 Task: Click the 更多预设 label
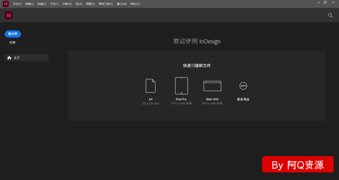pyautogui.click(x=243, y=99)
